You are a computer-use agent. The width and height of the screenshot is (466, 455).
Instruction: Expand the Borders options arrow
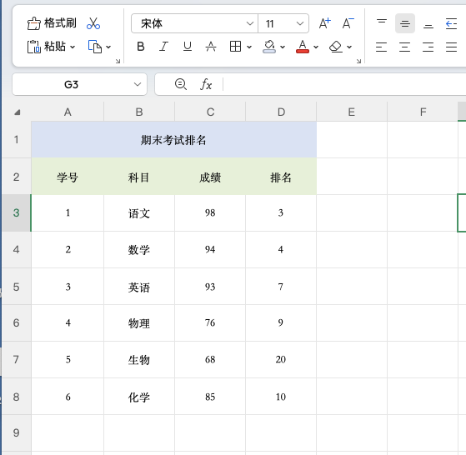tap(249, 47)
